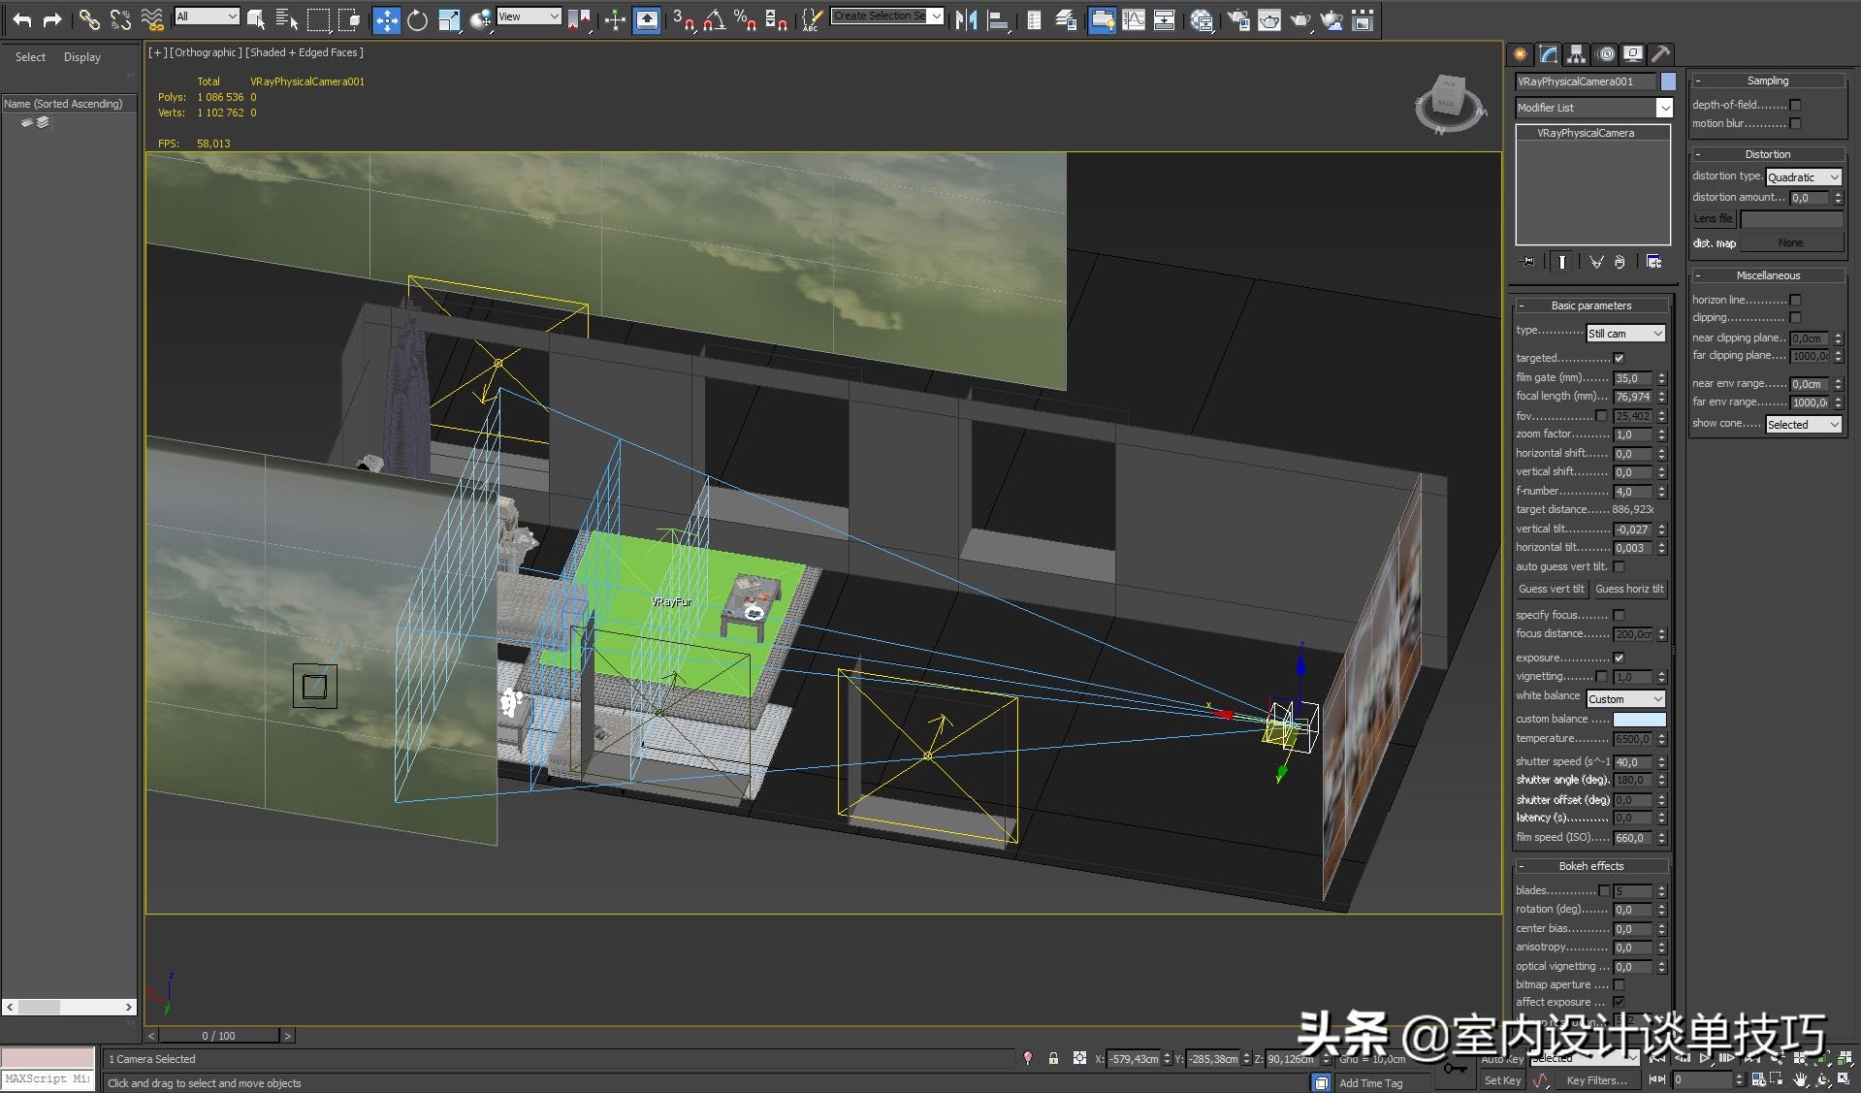Open the Render Setup teapot icon
This screenshot has width=1861, height=1093.
(x=1237, y=19)
